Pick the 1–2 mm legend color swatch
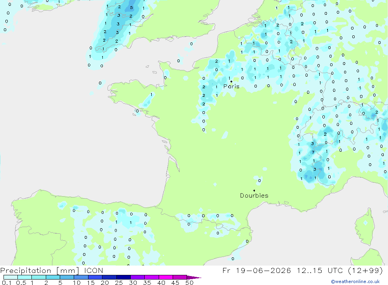This screenshot has height=285, width=388. tap(38, 277)
